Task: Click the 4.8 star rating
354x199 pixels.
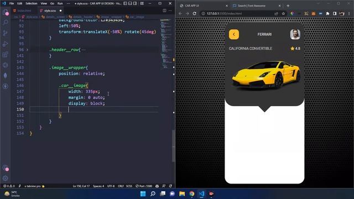Action: pyautogui.click(x=295, y=49)
